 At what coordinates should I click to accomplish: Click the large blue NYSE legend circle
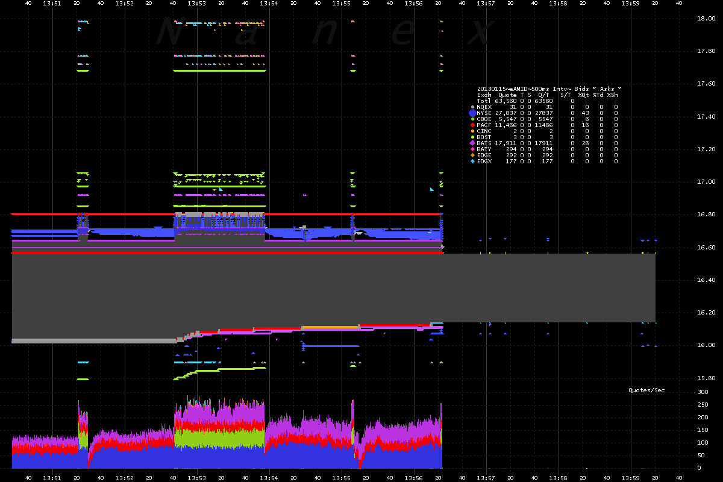point(472,113)
